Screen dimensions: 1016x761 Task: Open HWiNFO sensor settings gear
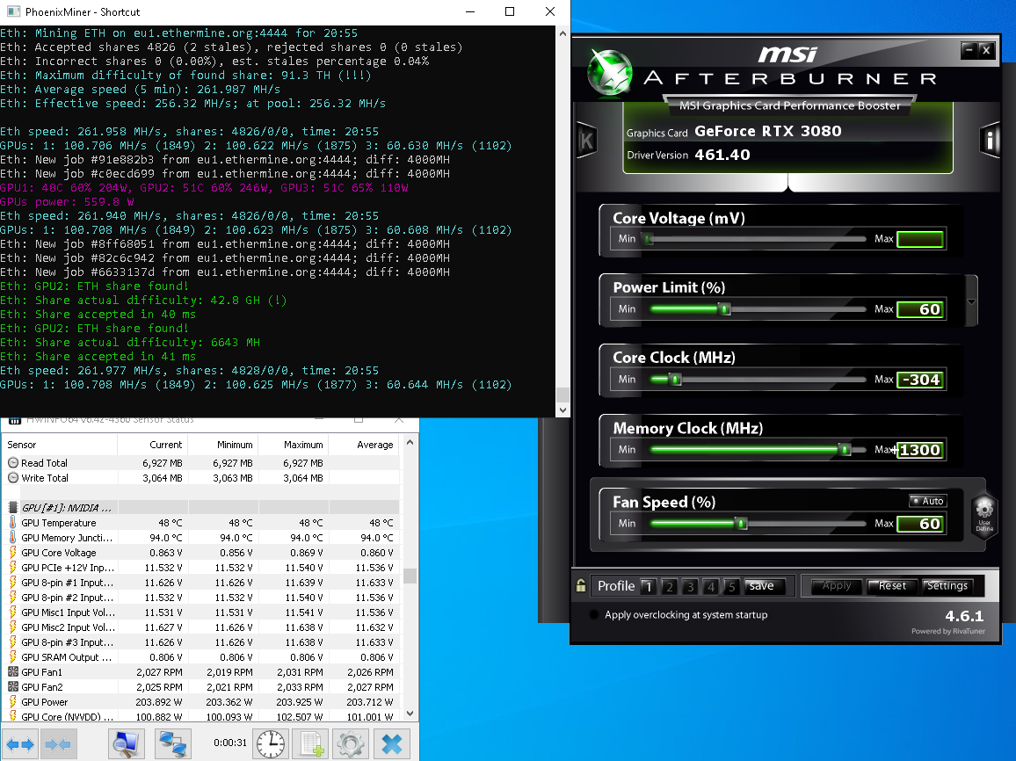351,744
